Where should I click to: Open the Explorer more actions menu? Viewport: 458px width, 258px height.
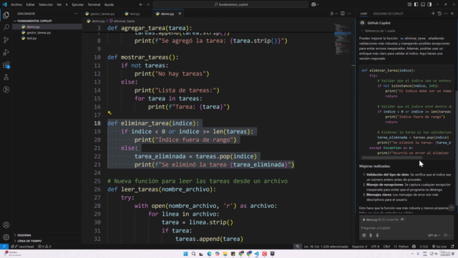(77, 14)
